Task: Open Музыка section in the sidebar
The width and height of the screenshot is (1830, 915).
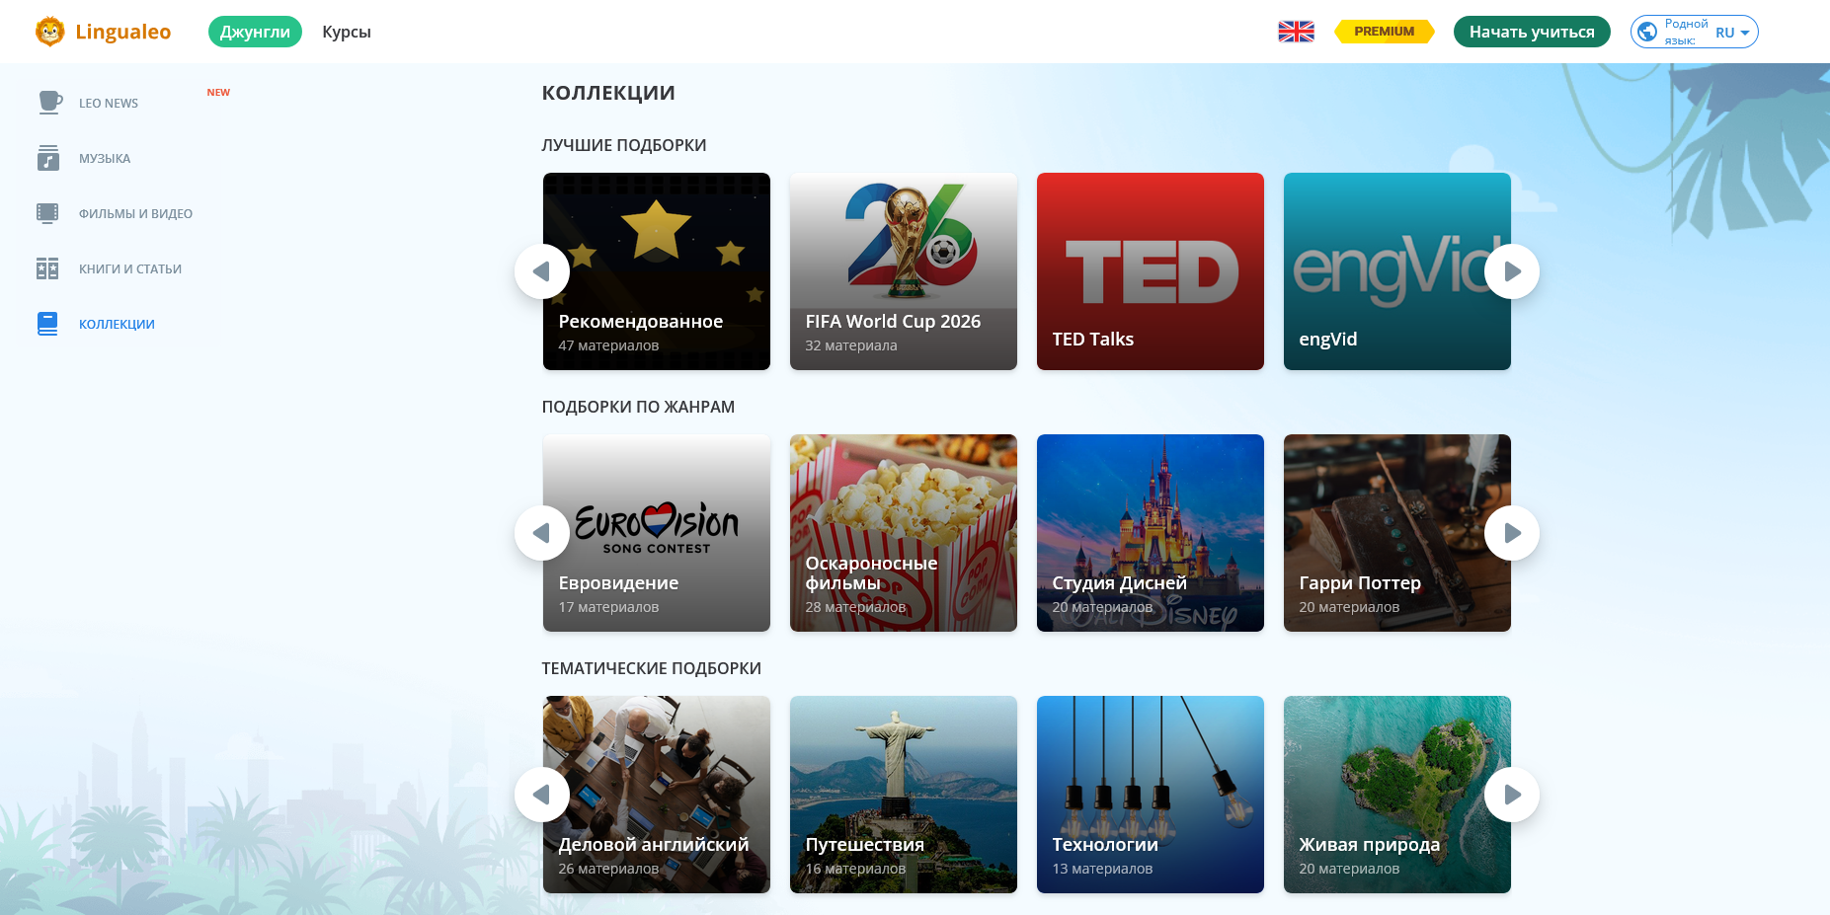Action: [x=105, y=158]
